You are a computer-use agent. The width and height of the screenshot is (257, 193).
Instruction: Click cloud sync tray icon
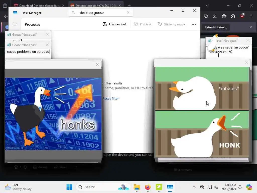click(x=202, y=187)
